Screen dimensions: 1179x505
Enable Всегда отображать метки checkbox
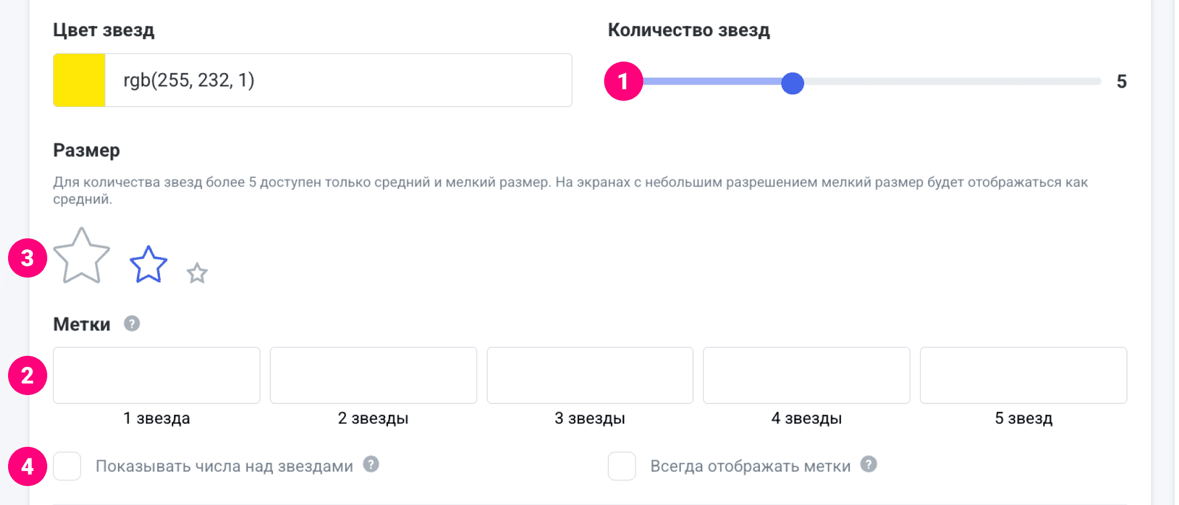pyautogui.click(x=622, y=466)
